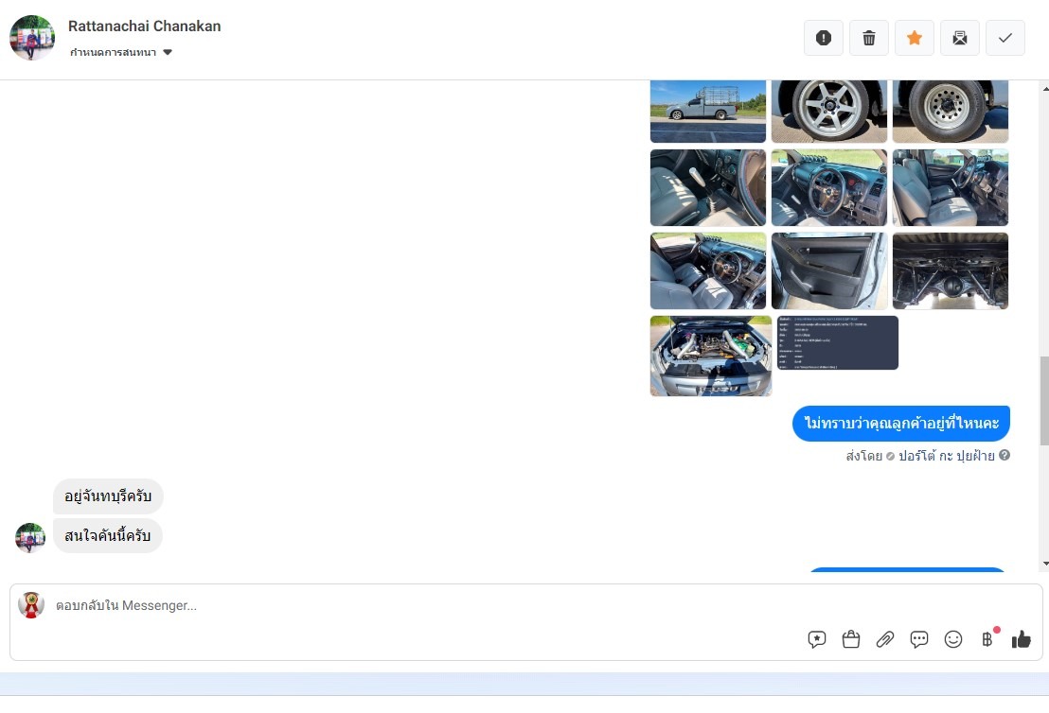Click the scrollbar up arrow
The image size is (1049, 713).
(1045, 88)
